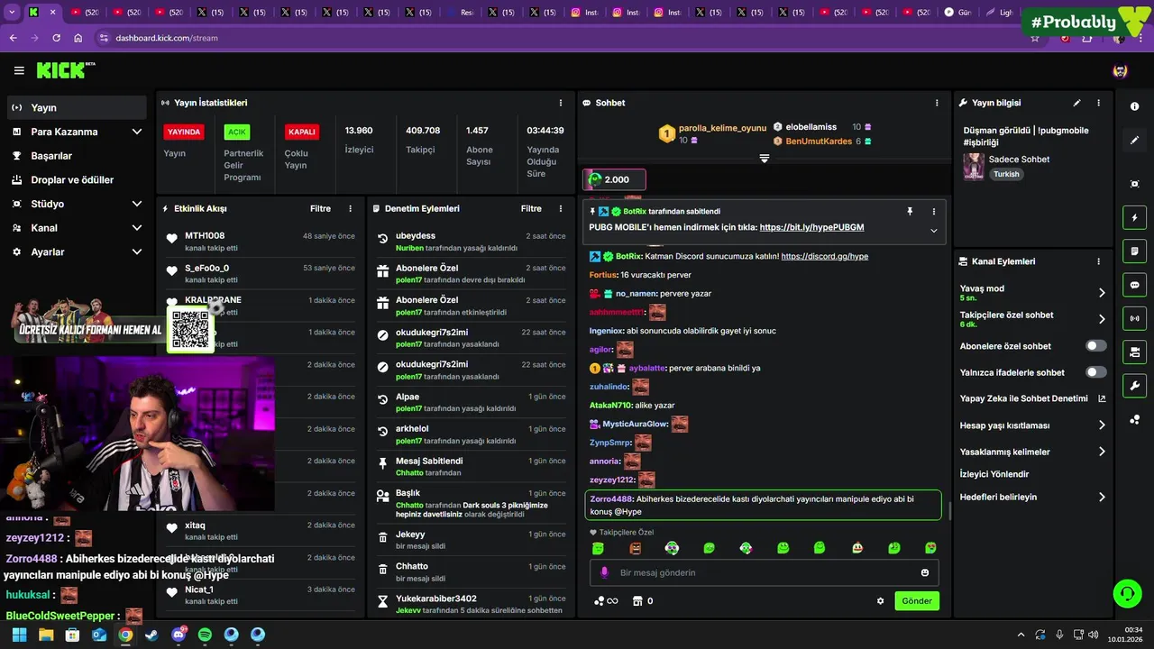
Task: Click the Sadece Sohbet category thumbnail
Action: click(974, 167)
